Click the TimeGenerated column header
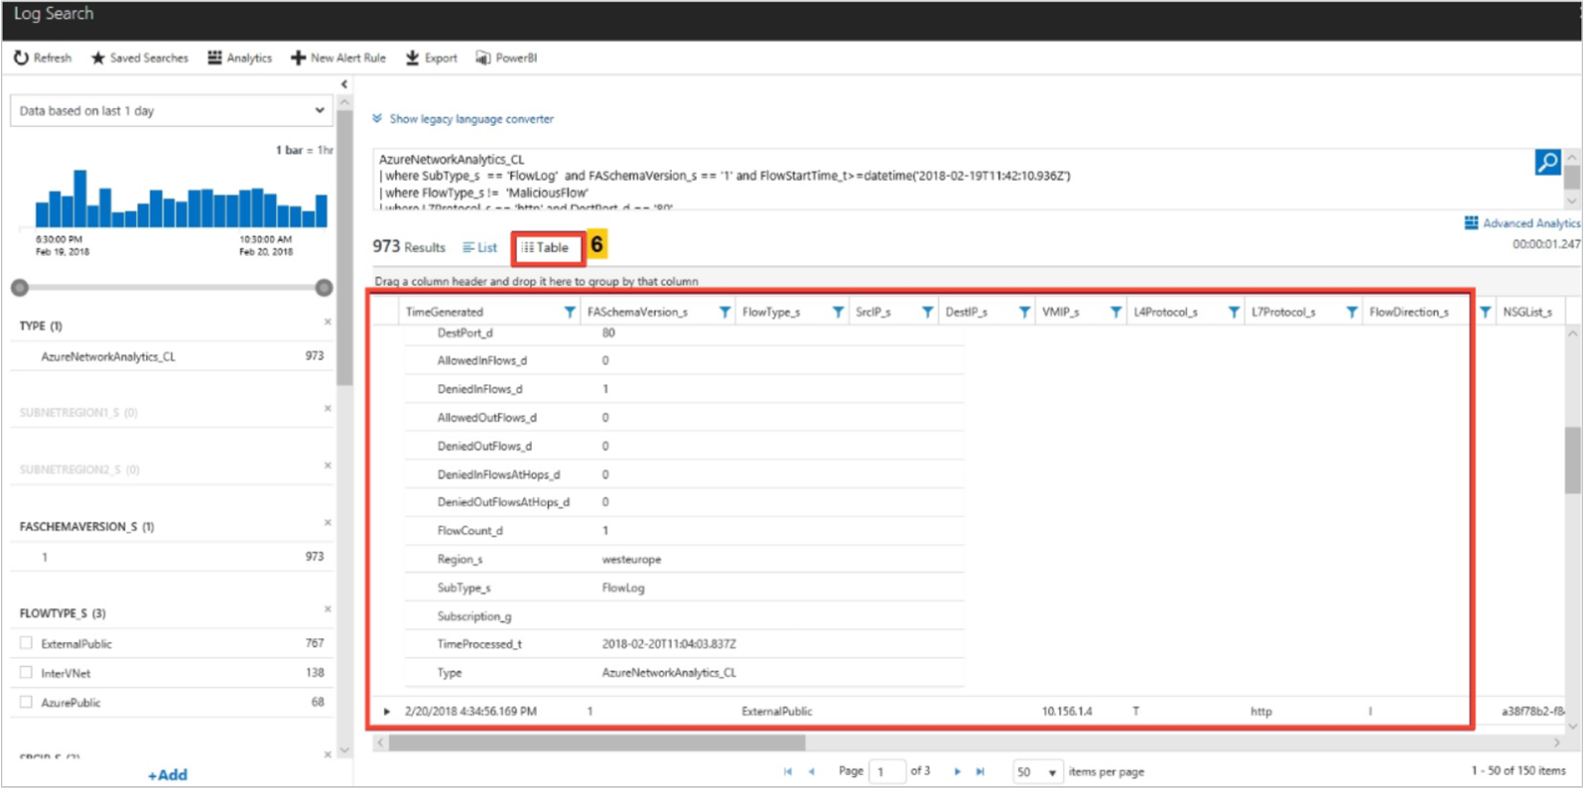Screen dimensions: 1584x788 [x=444, y=312]
